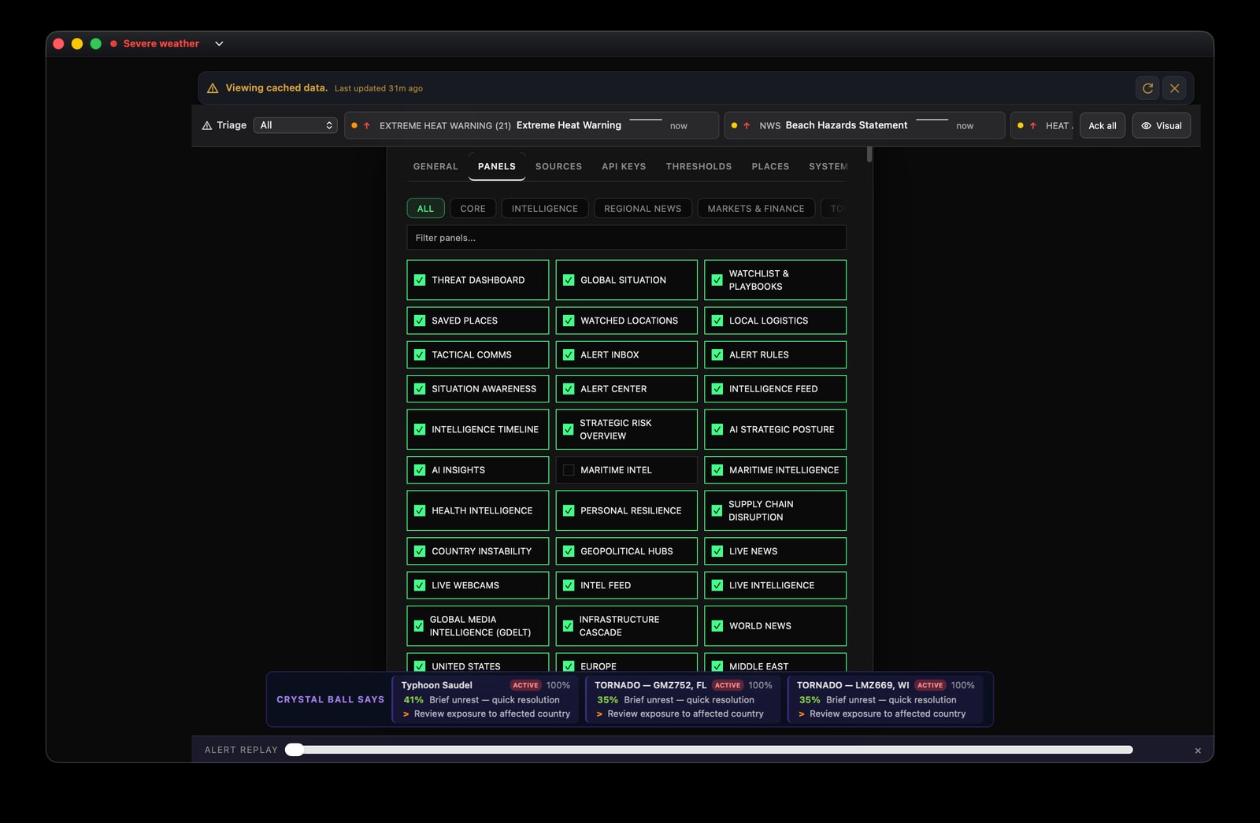Filter panels by MARKETS & FINANCE category
The image size is (1260, 823).
point(756,209)
